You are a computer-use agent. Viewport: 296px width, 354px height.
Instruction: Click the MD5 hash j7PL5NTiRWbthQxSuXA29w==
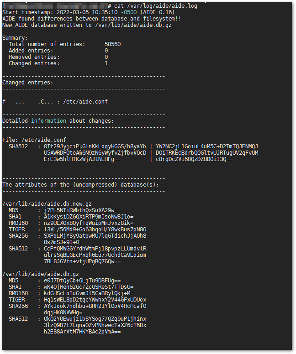pos(82,210)
